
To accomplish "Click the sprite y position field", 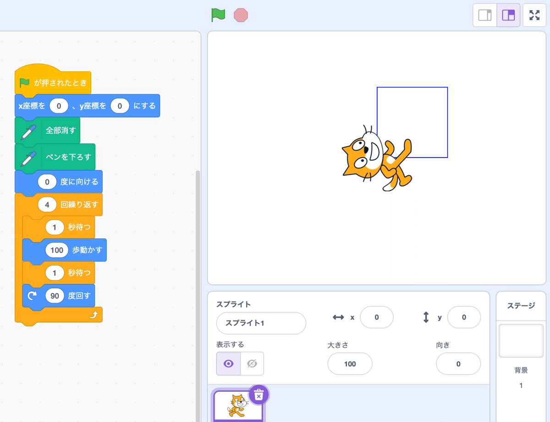I will (464, 317).
